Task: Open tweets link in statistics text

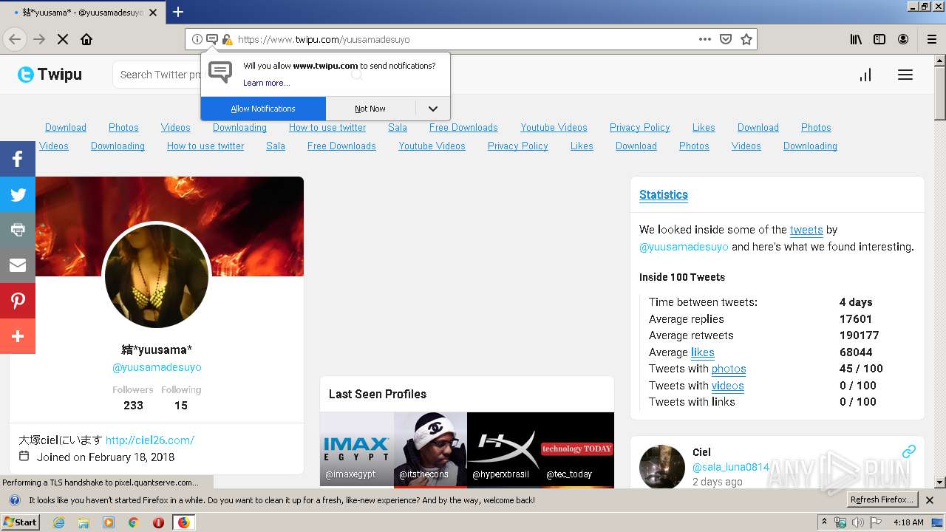Action: tap(806, 230)
